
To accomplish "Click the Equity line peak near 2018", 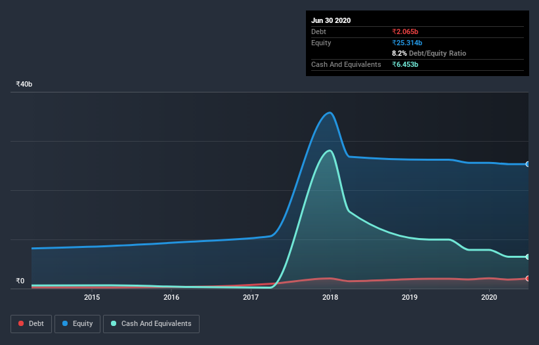I will click(330, 113).
